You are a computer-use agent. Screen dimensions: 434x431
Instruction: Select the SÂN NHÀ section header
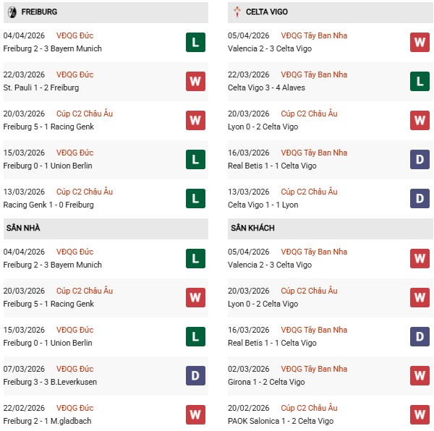[x=23, y=229]
